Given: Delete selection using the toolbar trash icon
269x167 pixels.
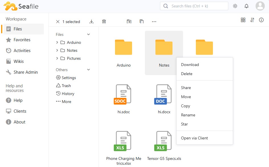Looking at the screenshot, I should coord(104,21).
